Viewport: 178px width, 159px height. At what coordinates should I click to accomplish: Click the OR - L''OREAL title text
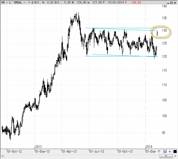click(x=12, y=2)
